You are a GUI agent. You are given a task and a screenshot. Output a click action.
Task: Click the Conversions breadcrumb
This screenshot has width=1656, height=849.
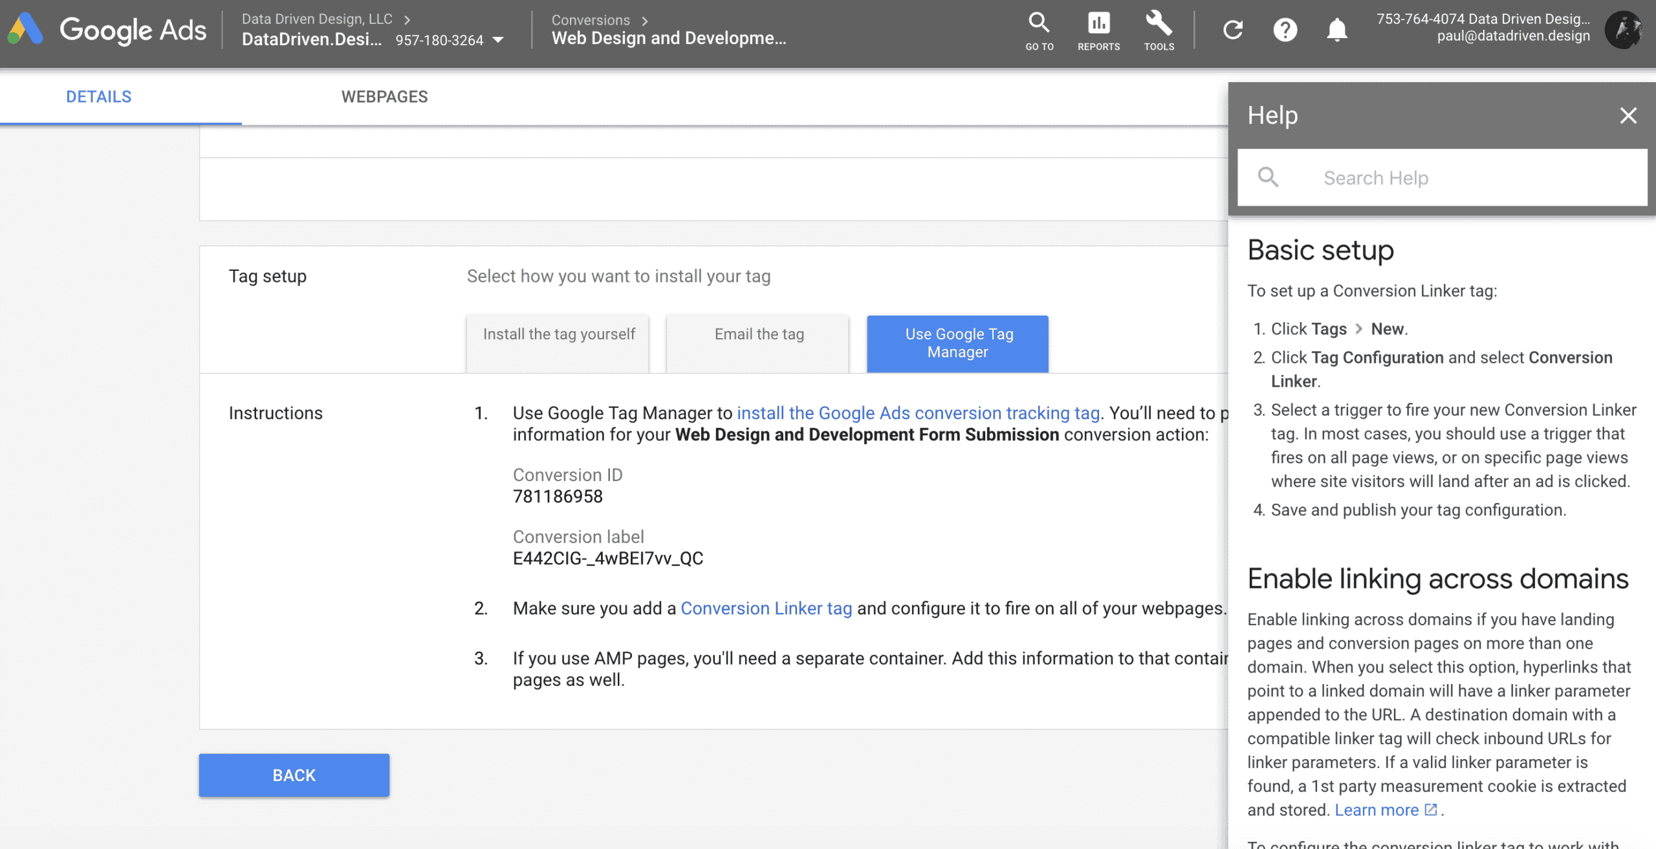pos(590,20)
